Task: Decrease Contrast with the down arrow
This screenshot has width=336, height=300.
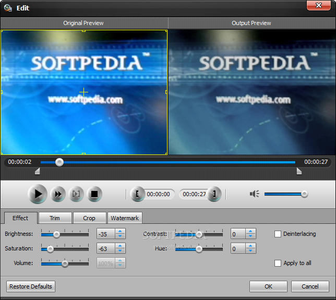Action: click(x=250, y=236)
